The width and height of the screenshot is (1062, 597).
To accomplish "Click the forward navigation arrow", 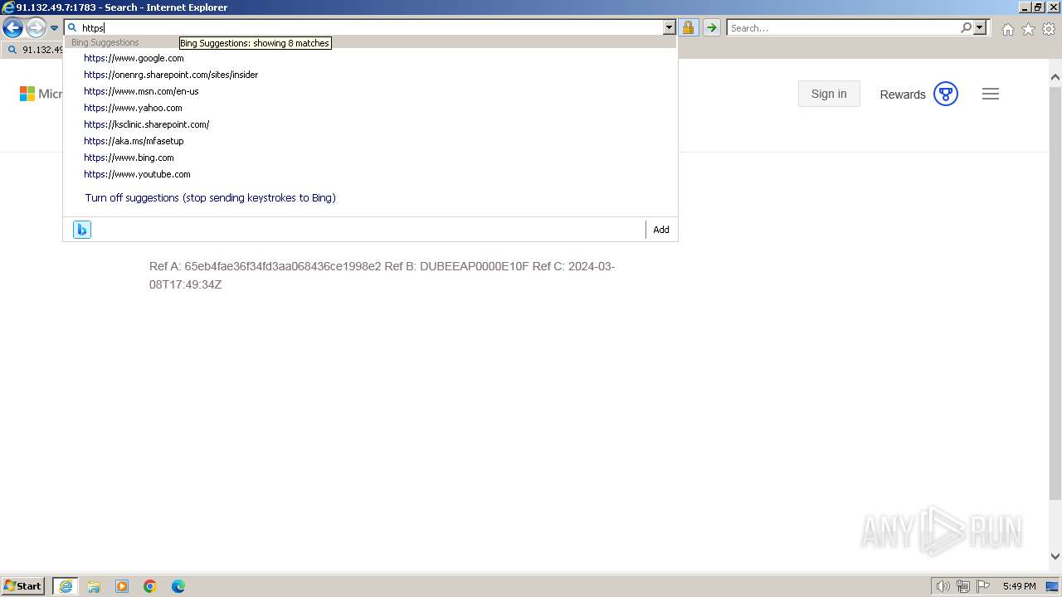I will (36, 28).
